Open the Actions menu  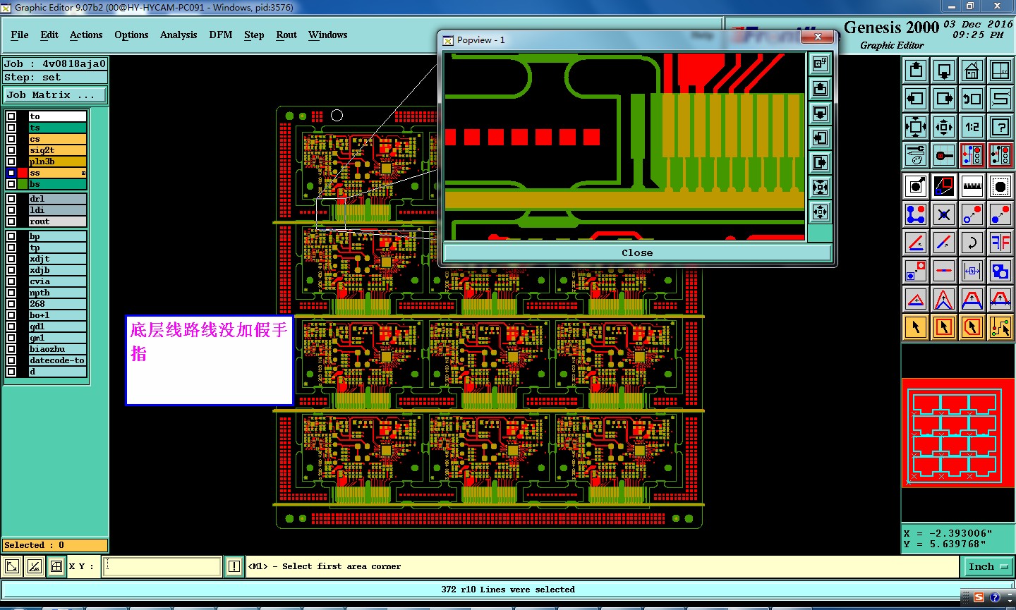click(86, 35)
